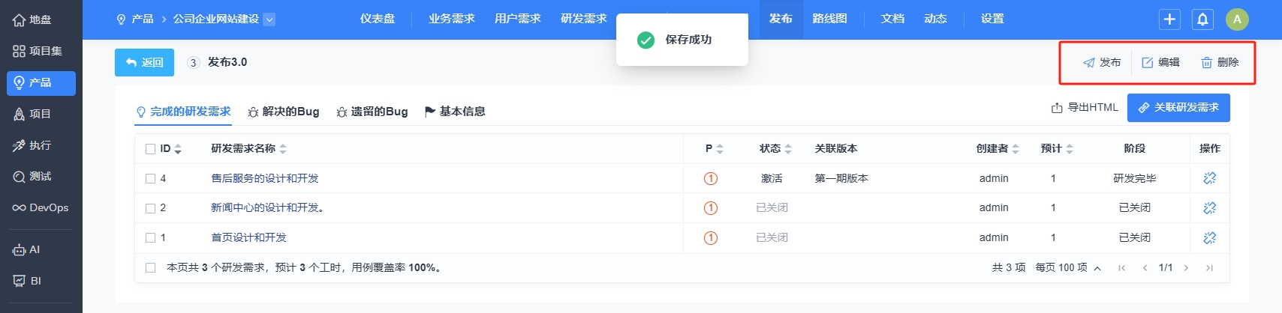Click the 关联研发需求 button
The width and height of the screenshot is (1282, 313).
click(1178, 108)
